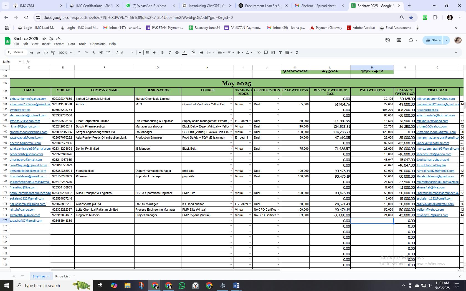Toggle strikethrough formatting

click(177, 52)
